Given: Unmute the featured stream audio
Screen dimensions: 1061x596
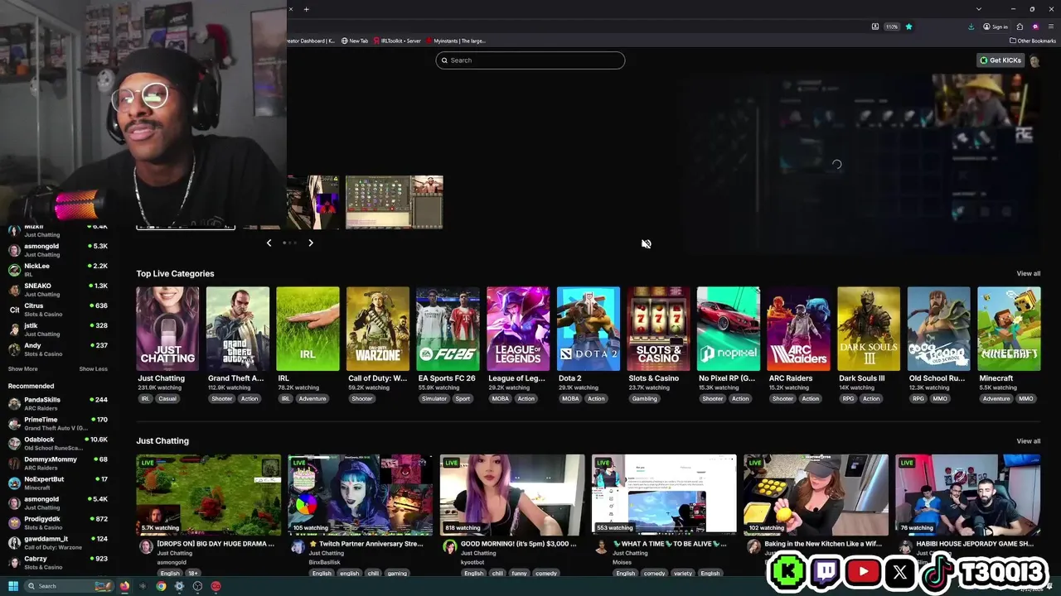Looking at the screenshot, I should pos(647,243).
